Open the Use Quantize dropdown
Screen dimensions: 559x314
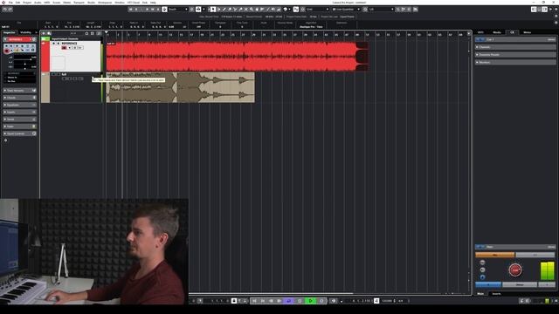[x=346, y=10]
